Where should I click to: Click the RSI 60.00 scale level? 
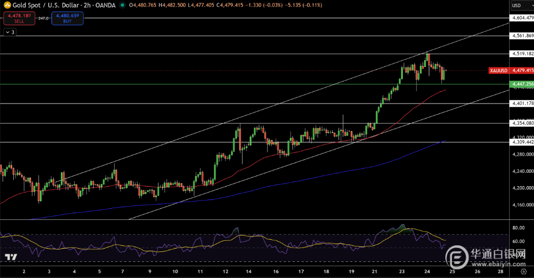click(x=518, y=241)
